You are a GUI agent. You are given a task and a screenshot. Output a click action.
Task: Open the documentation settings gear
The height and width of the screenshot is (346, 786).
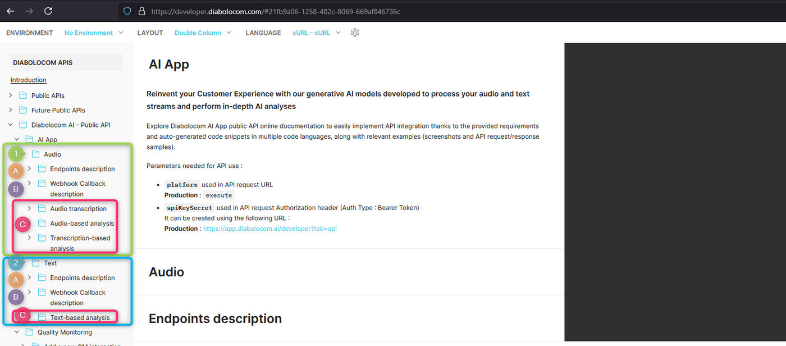[355, 33]
